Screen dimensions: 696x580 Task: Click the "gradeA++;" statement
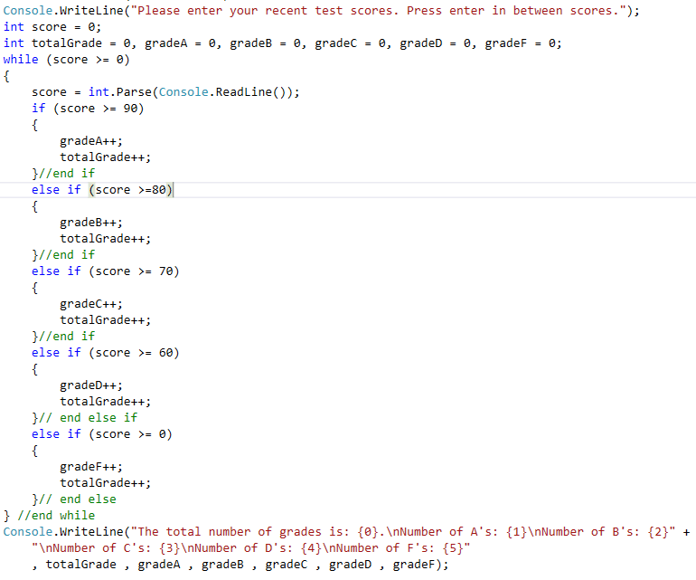tap(91, 141)
